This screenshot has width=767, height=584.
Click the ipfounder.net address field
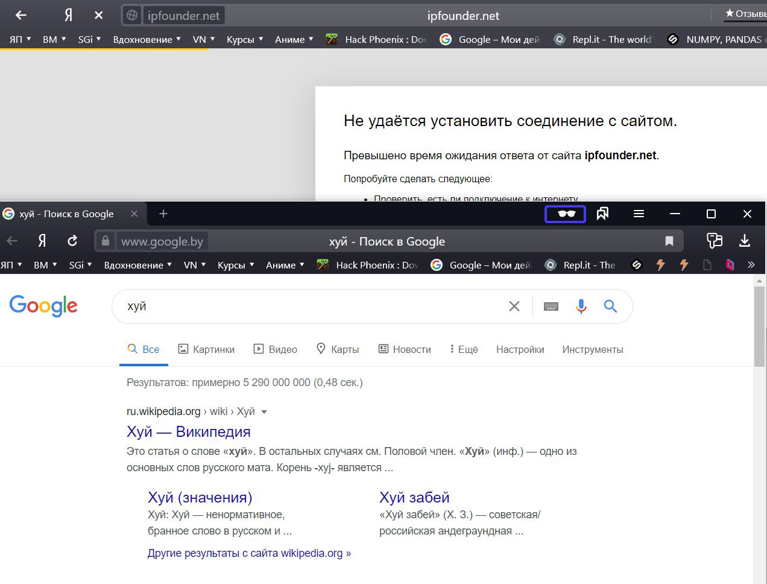(184, 15)
